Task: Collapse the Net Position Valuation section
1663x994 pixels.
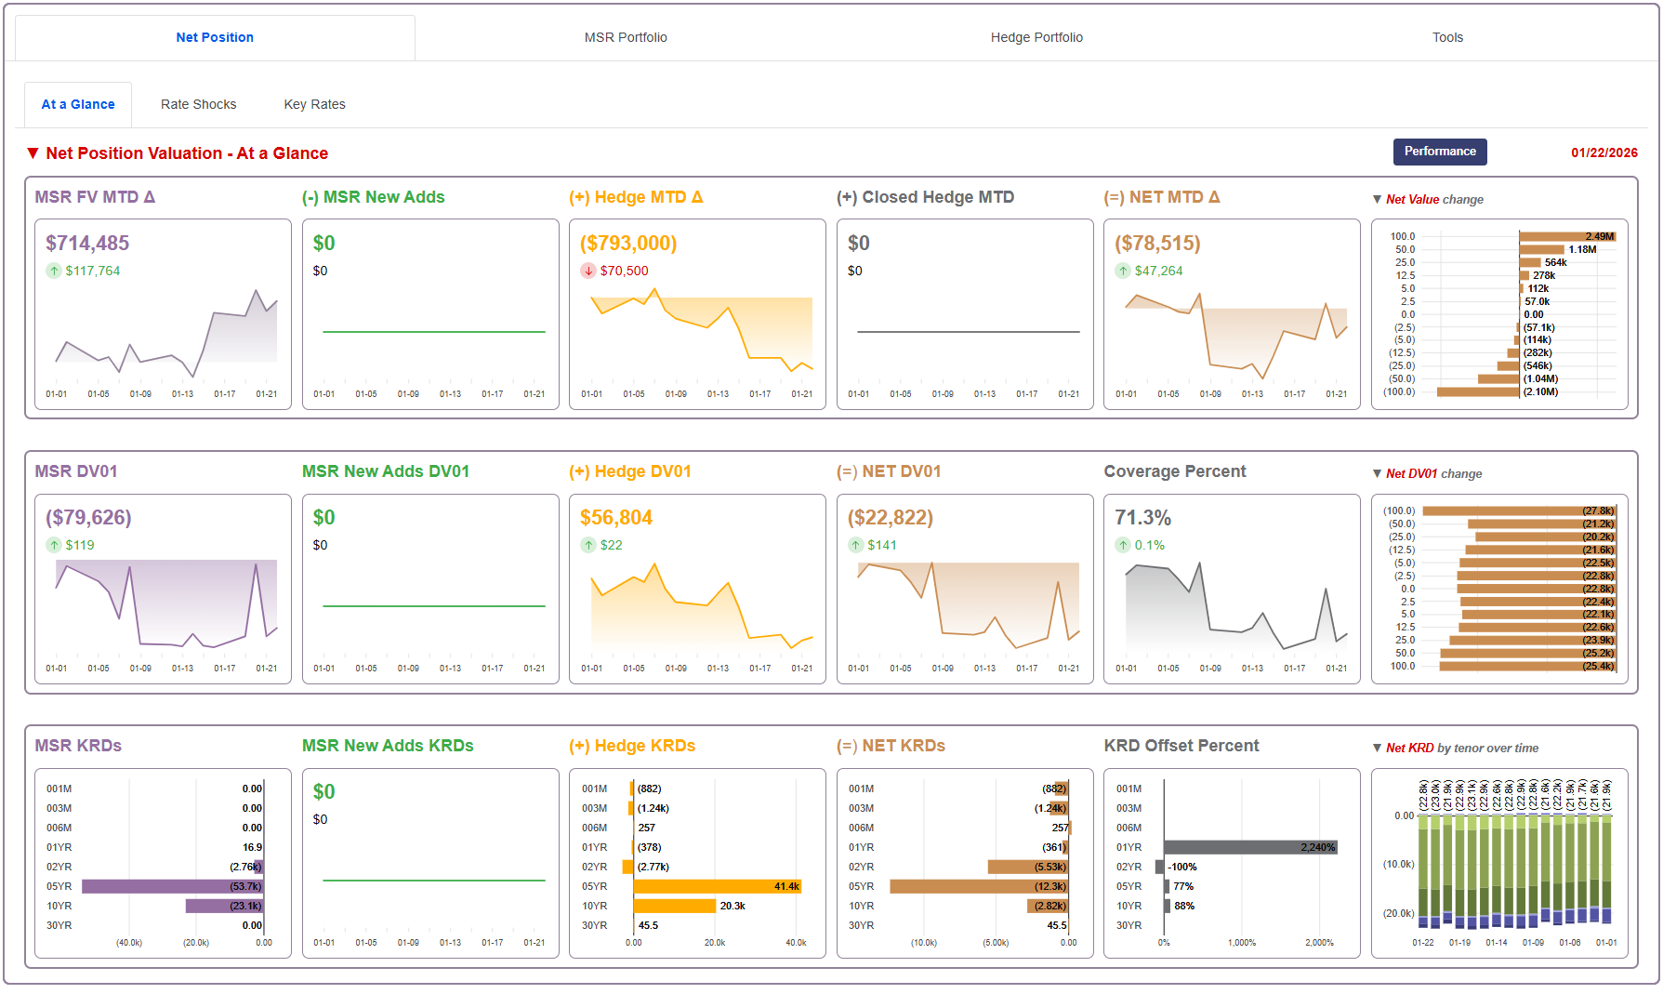Action: [x=33, y=152]
